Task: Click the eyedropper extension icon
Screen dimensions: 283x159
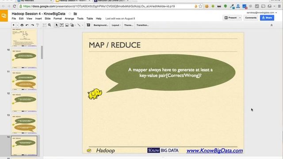Action: pos(232,6)
